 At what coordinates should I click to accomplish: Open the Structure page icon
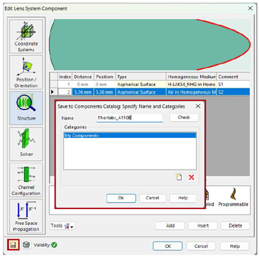point(26,108)
